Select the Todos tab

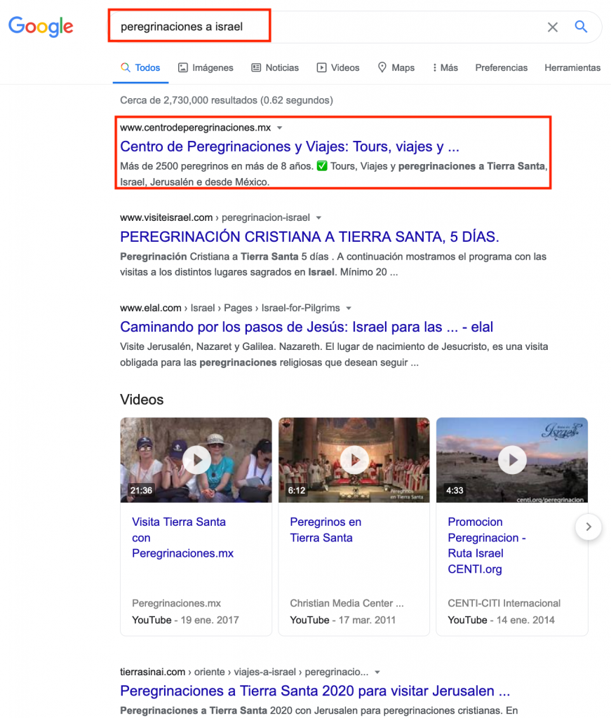click(x=140, y=68)
